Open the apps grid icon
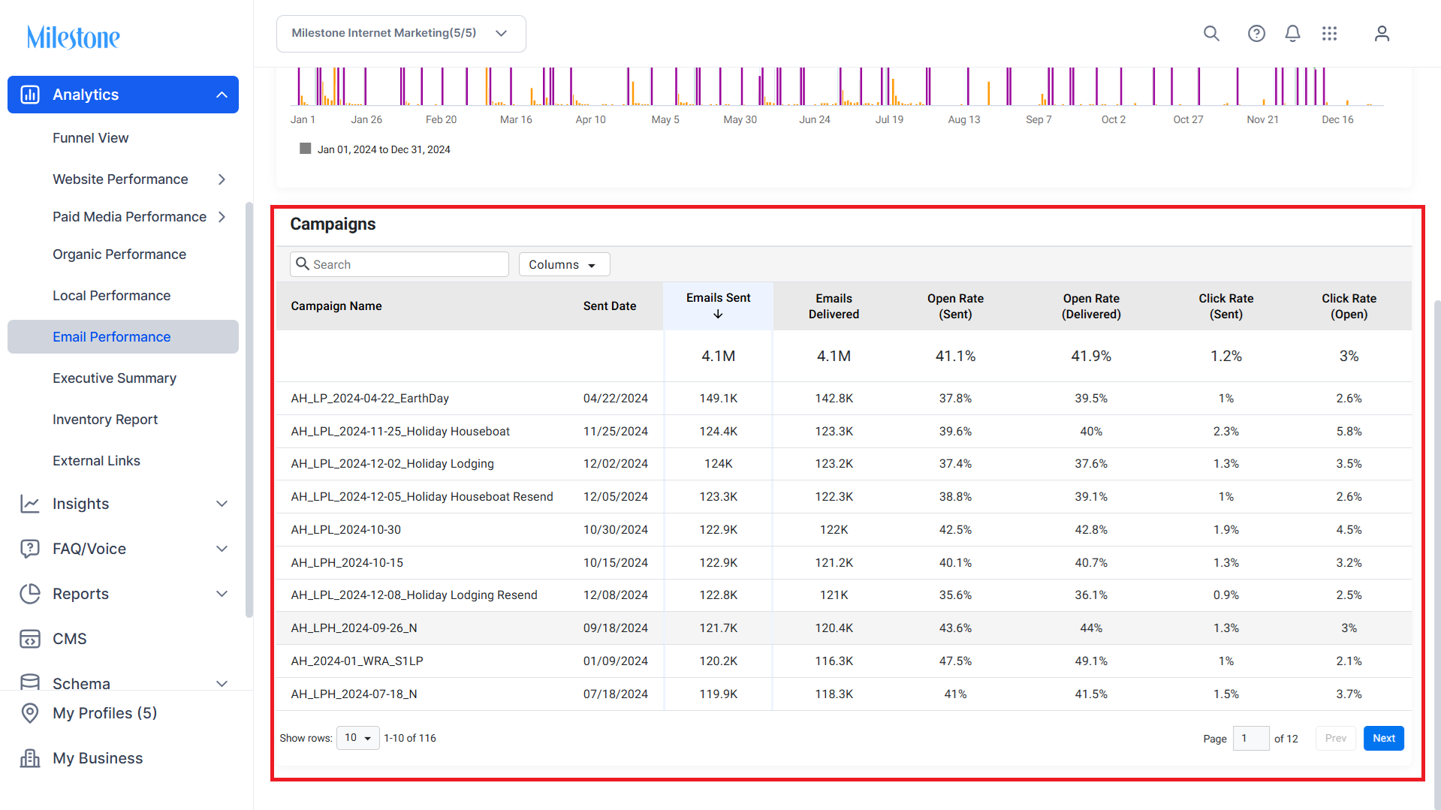 [x=1329, y=33]
